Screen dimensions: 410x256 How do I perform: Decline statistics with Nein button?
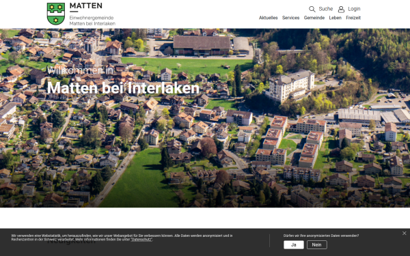pyautogui.click(x=316, y=245)
